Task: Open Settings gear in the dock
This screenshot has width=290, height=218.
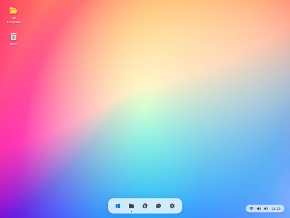Action: pos(172,206)
